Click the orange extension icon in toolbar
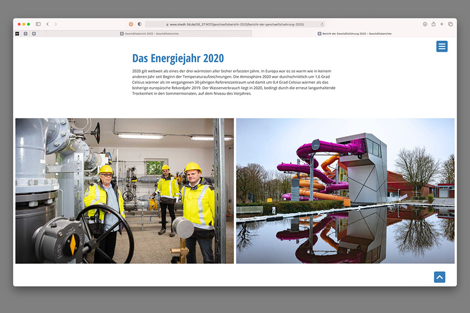The image size is (470, 313). [131, 24]
